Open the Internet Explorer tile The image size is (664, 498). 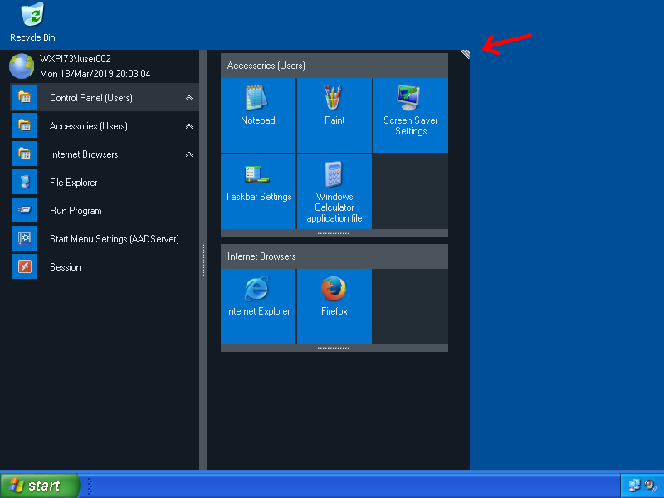(x=258, y=306)
